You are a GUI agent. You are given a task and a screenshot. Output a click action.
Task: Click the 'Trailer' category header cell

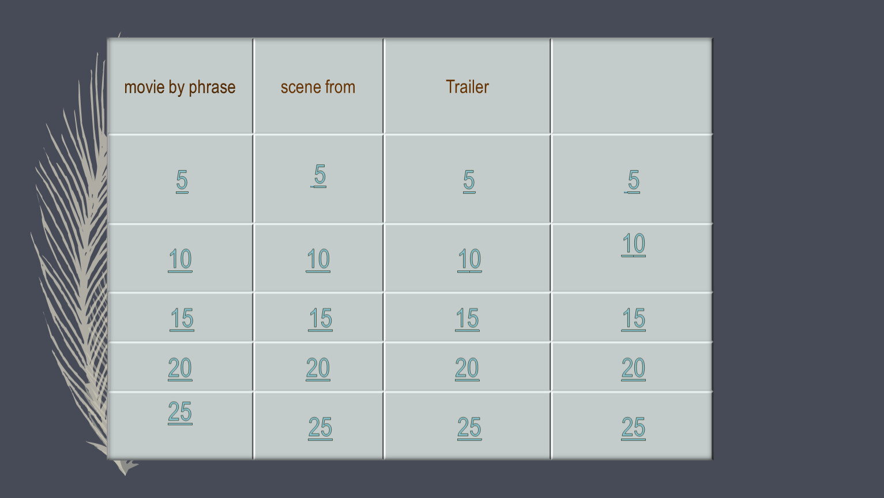point(467,87)
